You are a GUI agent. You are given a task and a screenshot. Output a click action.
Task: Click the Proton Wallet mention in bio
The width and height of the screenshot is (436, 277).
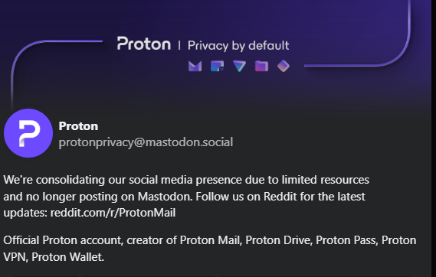pos(68,257)
